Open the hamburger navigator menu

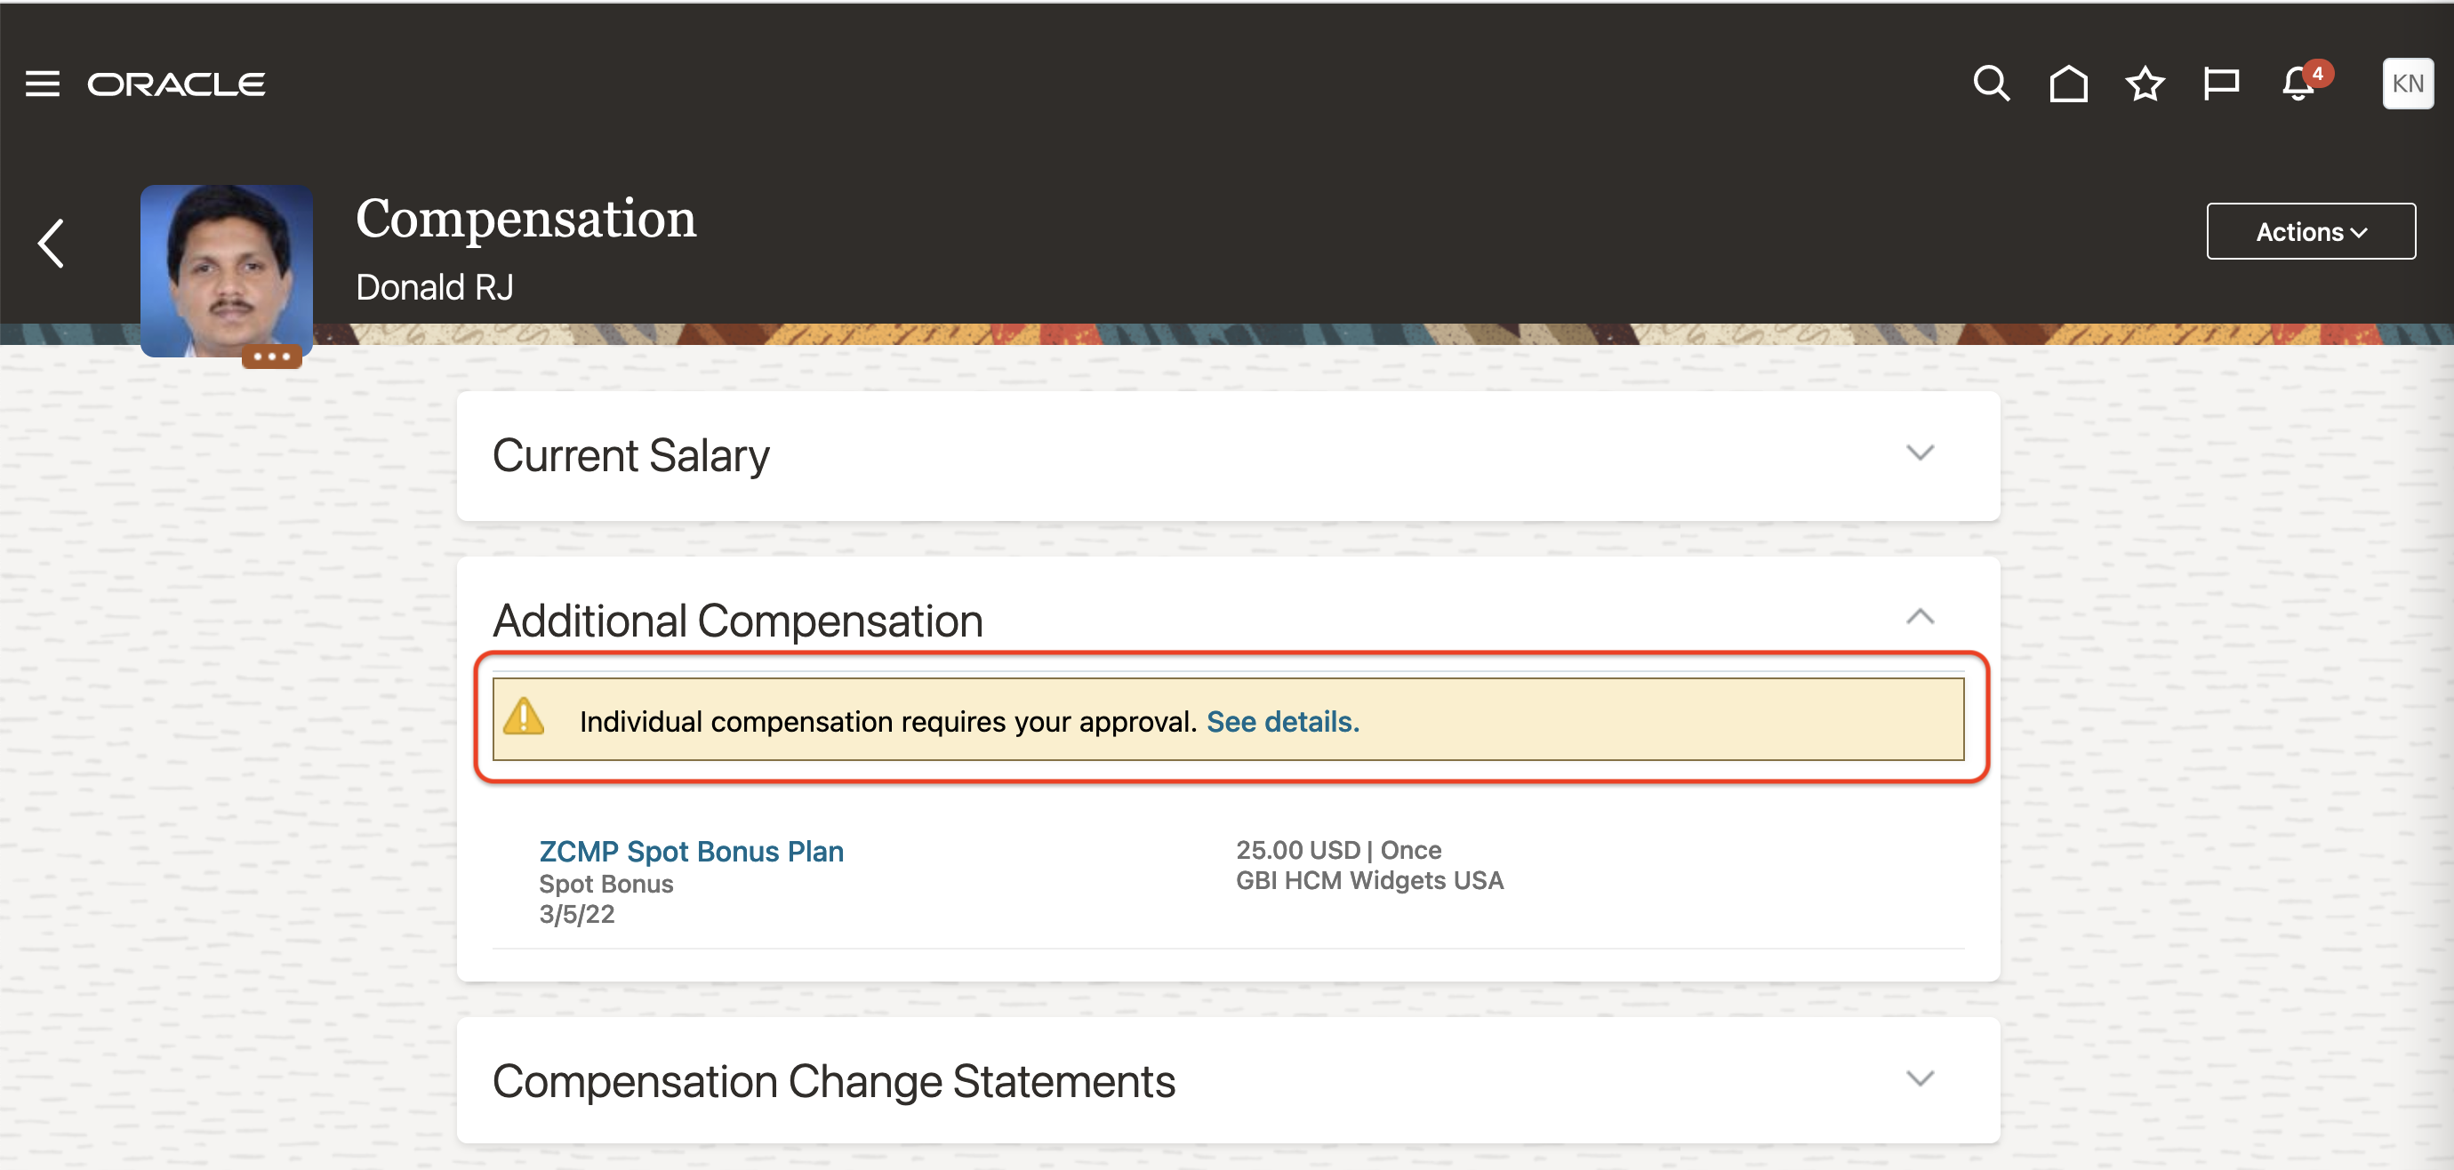(42, 84)
